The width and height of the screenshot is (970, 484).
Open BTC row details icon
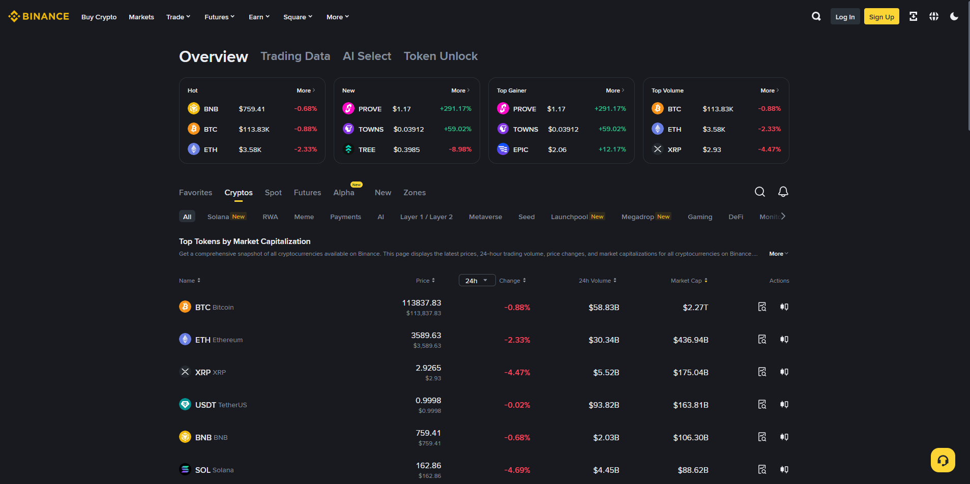(x=762, y=307)
